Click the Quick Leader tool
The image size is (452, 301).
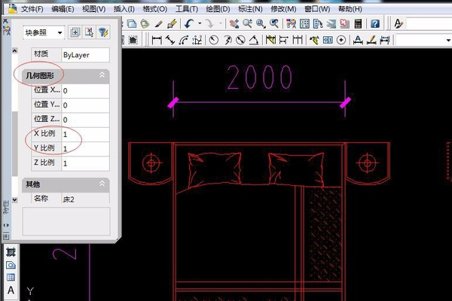pyautogui.click(x=314, y=40)
